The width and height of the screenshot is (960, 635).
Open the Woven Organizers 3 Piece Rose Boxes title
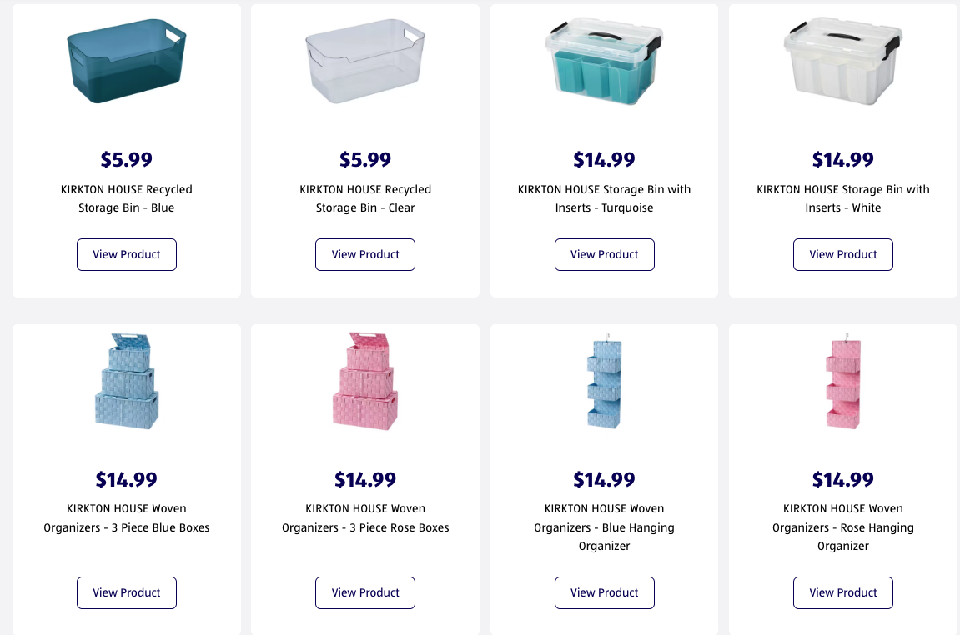pos(365,518)
